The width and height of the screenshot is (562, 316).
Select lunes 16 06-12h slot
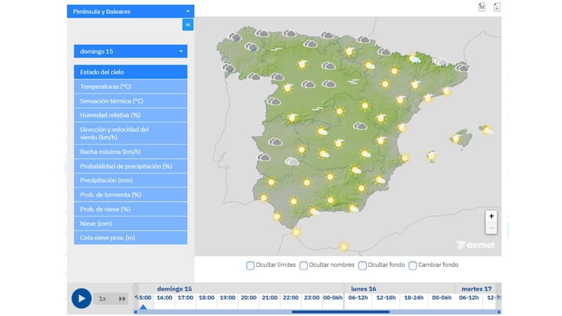click(x=358, y=298)
